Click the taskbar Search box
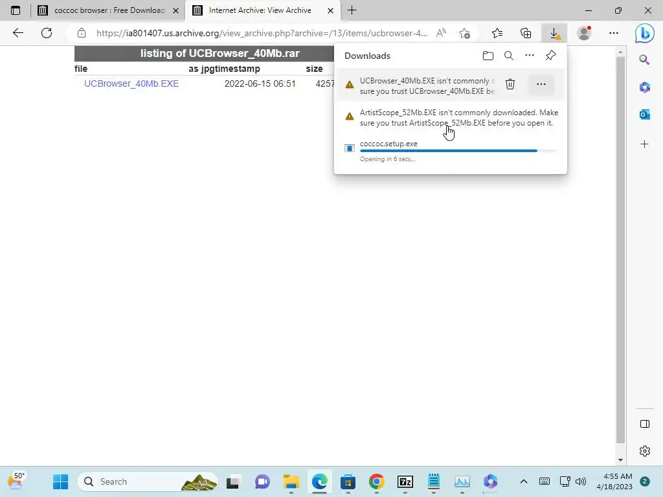Image resolution: width=663 pixels, height=497 pixels. [147, 481]
